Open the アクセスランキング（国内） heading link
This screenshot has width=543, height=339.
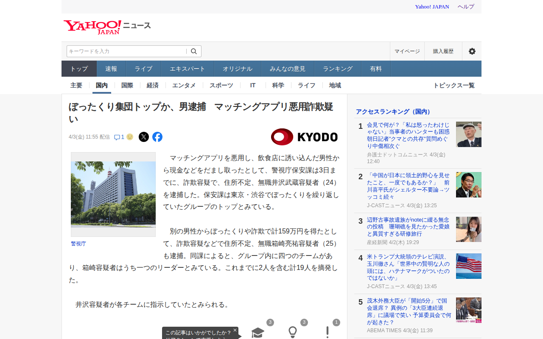click(x=394, y=111)
